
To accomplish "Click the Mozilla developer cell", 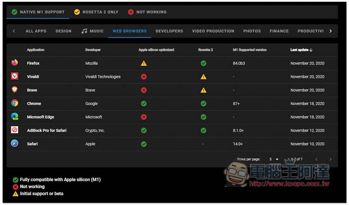I will [x=92, y=63].
